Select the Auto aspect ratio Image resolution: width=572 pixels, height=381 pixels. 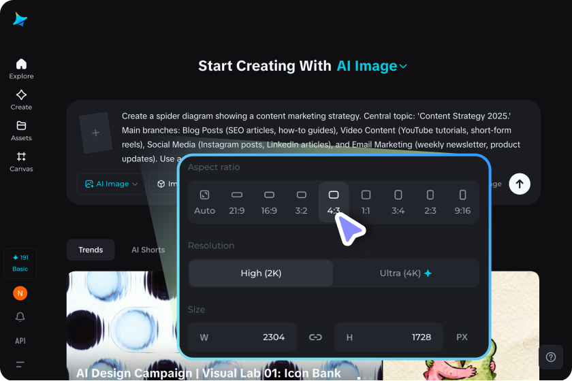pos(204,202)
